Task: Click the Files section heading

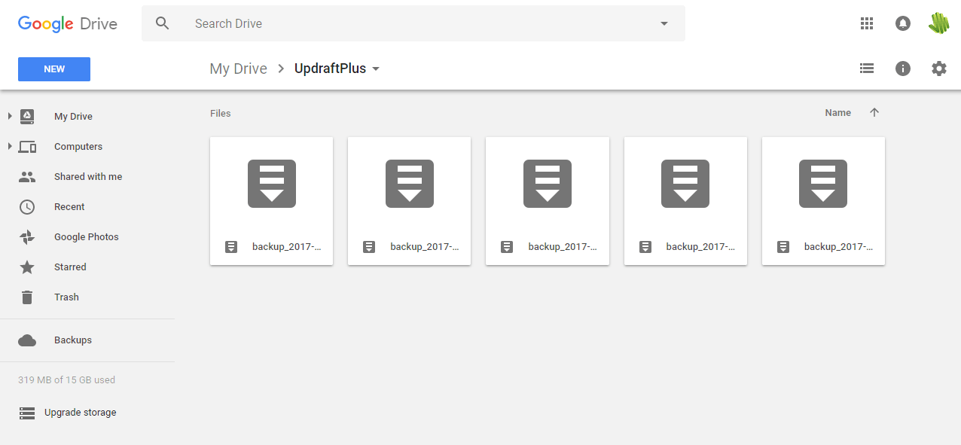Action: (221, 114)
